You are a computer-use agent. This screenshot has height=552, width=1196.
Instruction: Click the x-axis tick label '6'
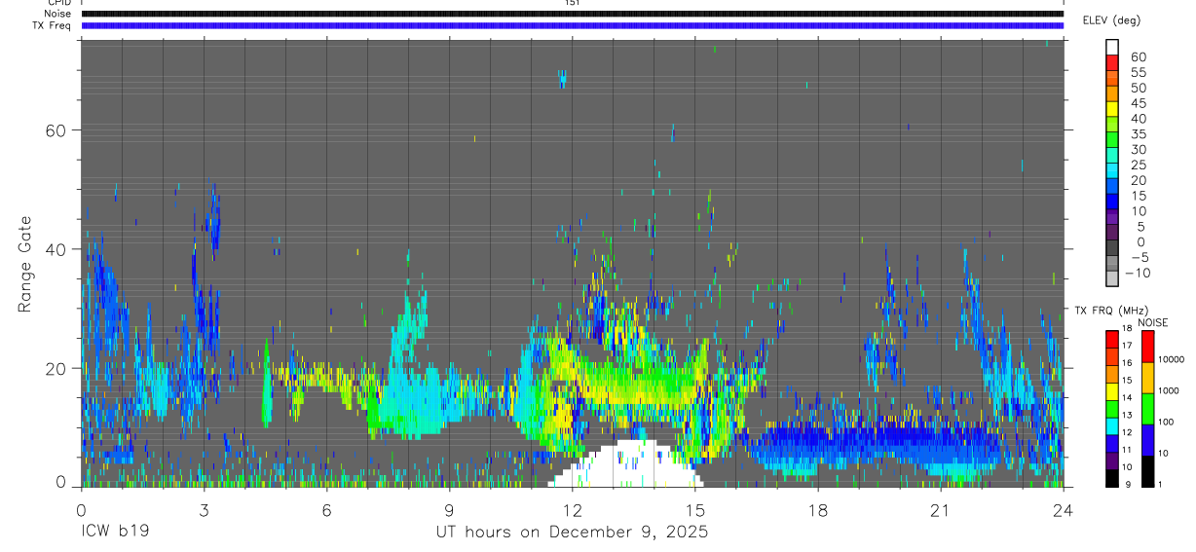(x=326, y=510)
